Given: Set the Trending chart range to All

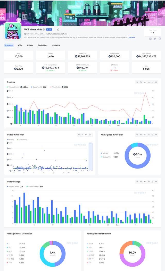Looking at the screenshot, I should [x=156, y=82].
